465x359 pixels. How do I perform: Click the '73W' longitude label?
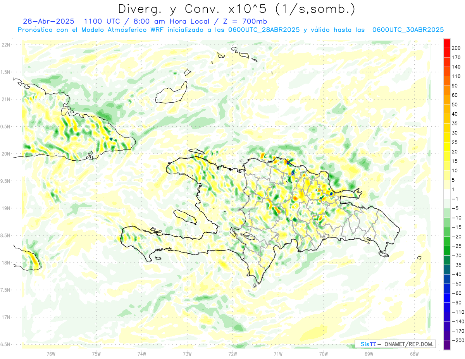187,354
